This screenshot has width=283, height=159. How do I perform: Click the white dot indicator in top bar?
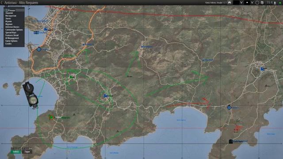coord(247,3)
